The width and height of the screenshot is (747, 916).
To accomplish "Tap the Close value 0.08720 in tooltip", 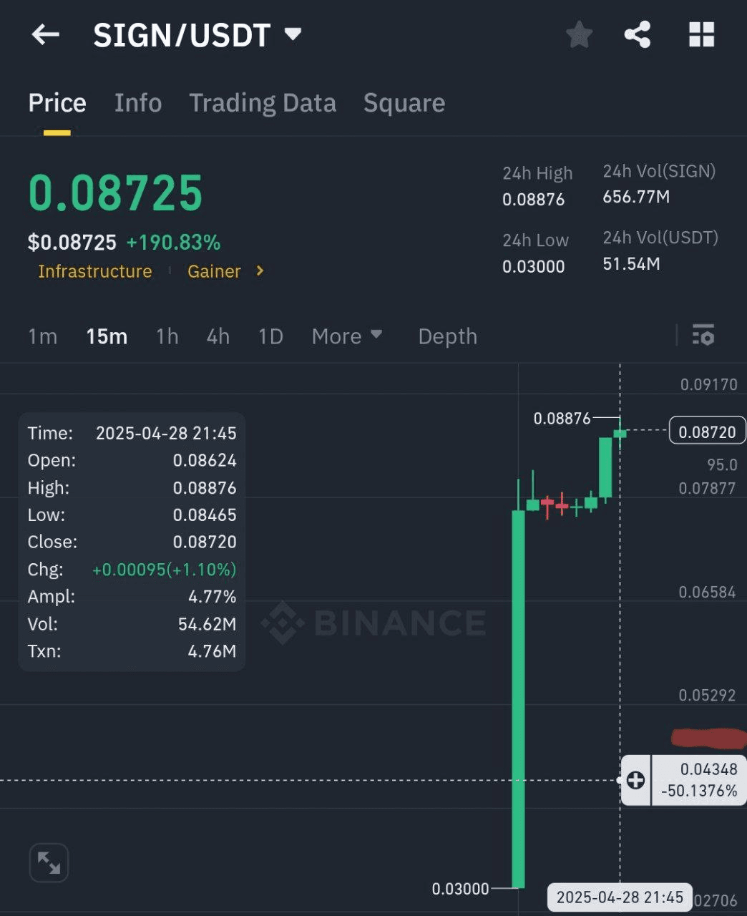I will click(x=205, y=542).
